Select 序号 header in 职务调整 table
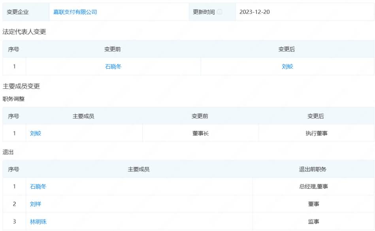375x231 pixels. tap(13, 116)
